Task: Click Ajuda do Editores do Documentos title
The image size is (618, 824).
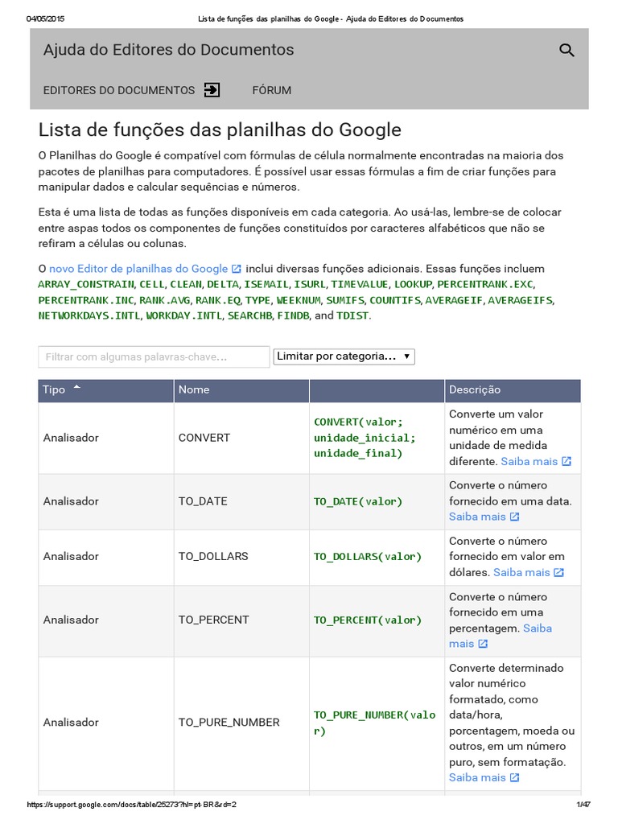Action: (169, 50)
